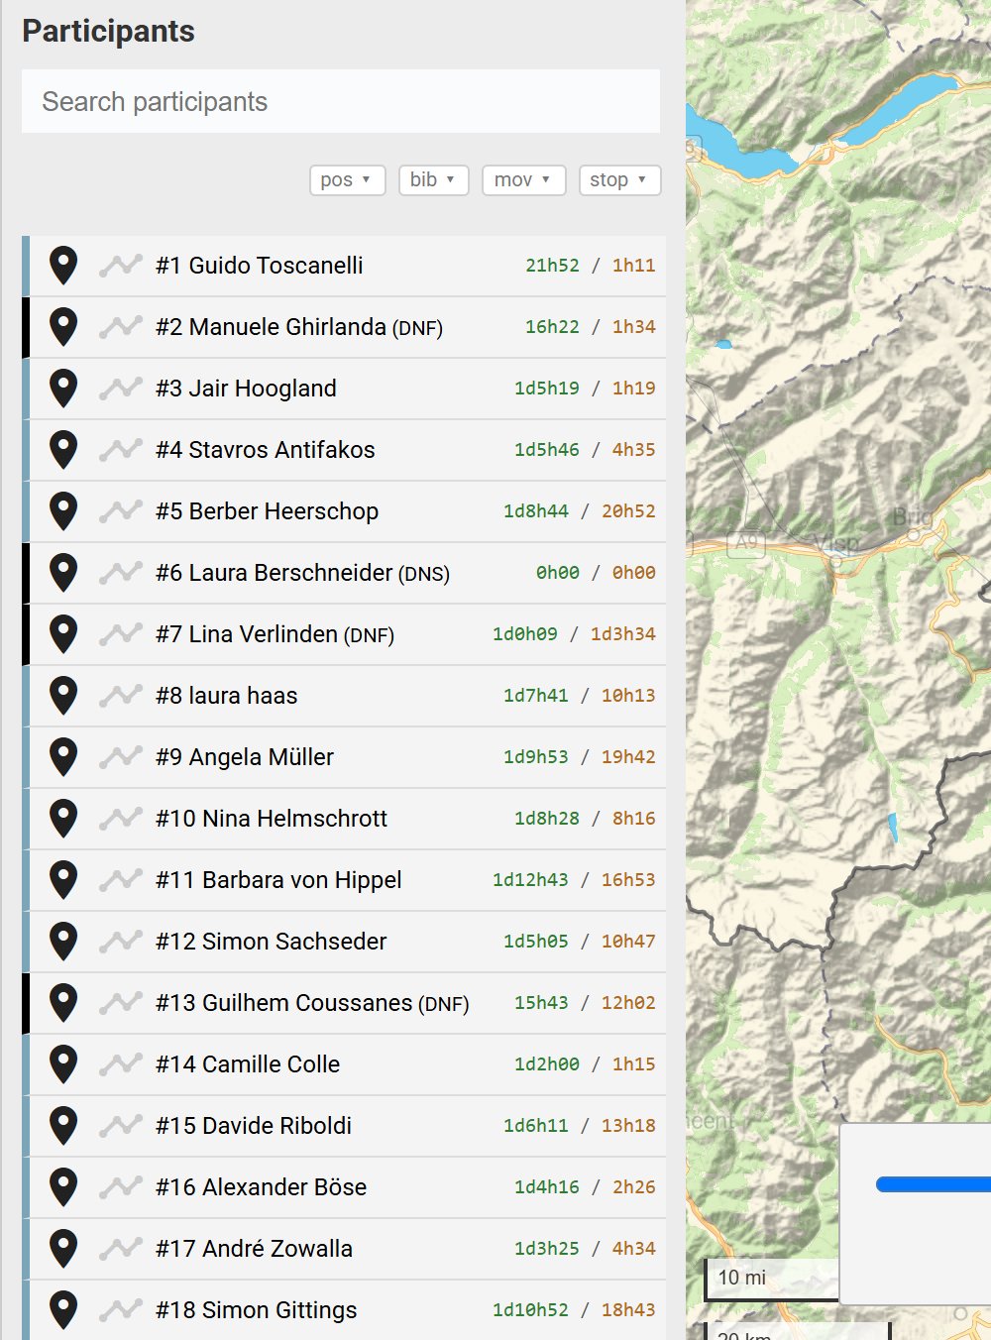The height and width of the screenshot is (1340, 991).
Task: Click stopped time 0h00 for Laura Berschneider
Action: 633,573
